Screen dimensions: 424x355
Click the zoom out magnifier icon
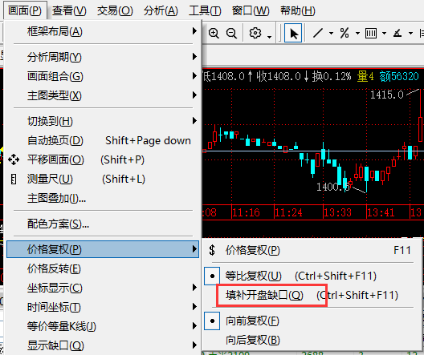tap(231, 34)
